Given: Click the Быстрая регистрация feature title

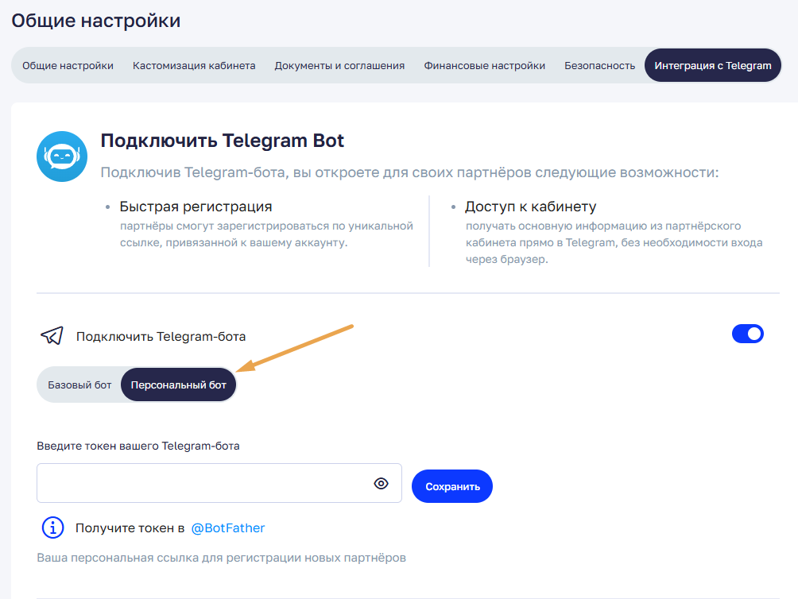Looking at the screenshot, I should 196,207.
